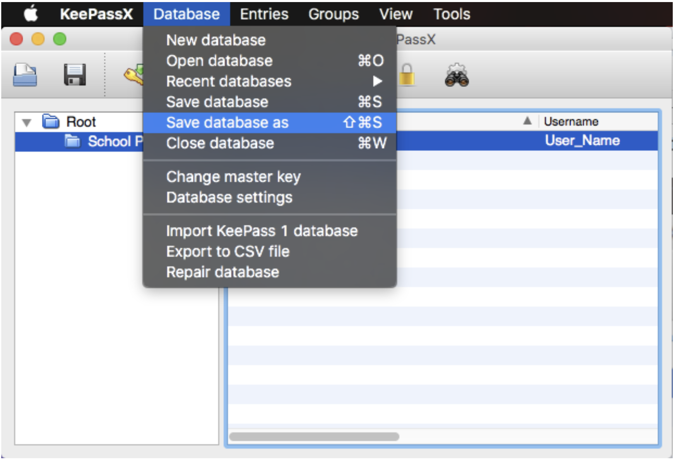This screenshot has width=674, height=464.
Task: Open the Entries menu
Action: pos(264,14)
